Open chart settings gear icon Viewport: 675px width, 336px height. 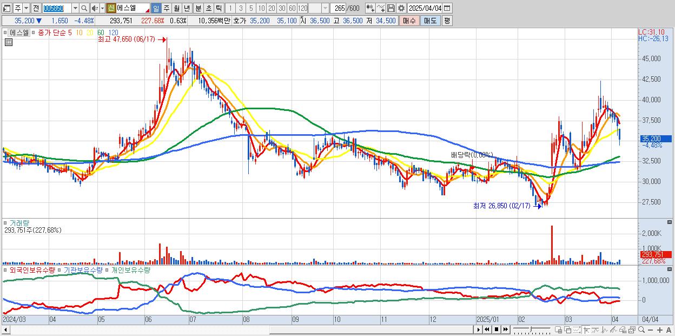(401, 8)
